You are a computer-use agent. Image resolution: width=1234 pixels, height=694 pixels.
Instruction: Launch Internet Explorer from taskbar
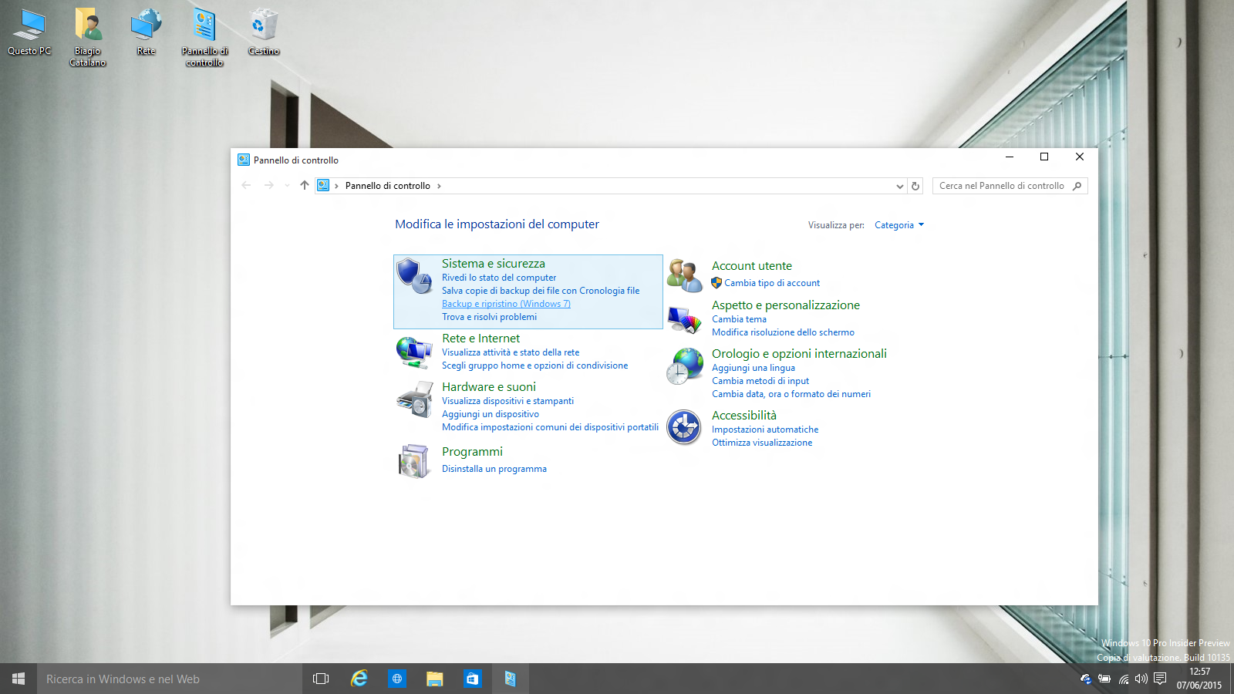359,679
